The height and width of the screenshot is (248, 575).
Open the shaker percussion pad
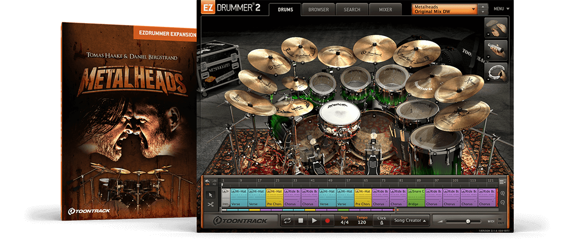point(496,50)
